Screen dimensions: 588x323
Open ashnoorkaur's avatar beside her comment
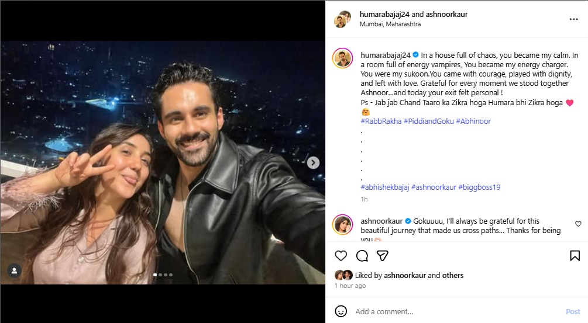pos(342,225)
